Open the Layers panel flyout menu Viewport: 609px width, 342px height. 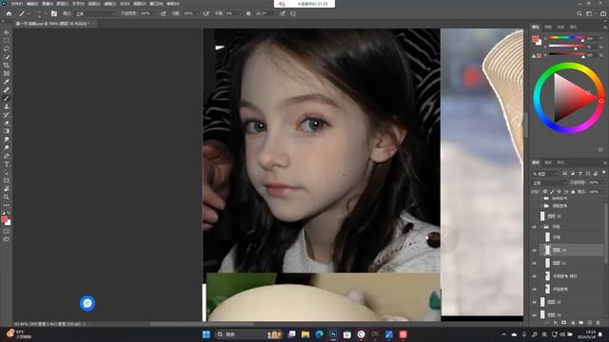(x=605, y=162)
